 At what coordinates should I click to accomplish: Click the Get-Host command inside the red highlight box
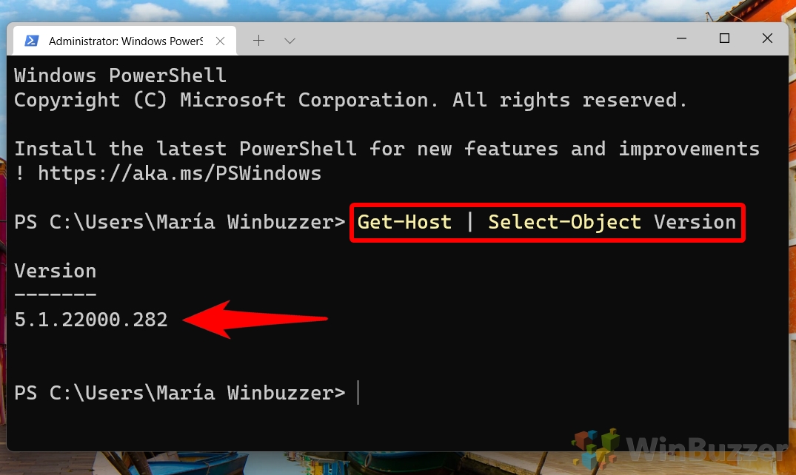point(404,222)
